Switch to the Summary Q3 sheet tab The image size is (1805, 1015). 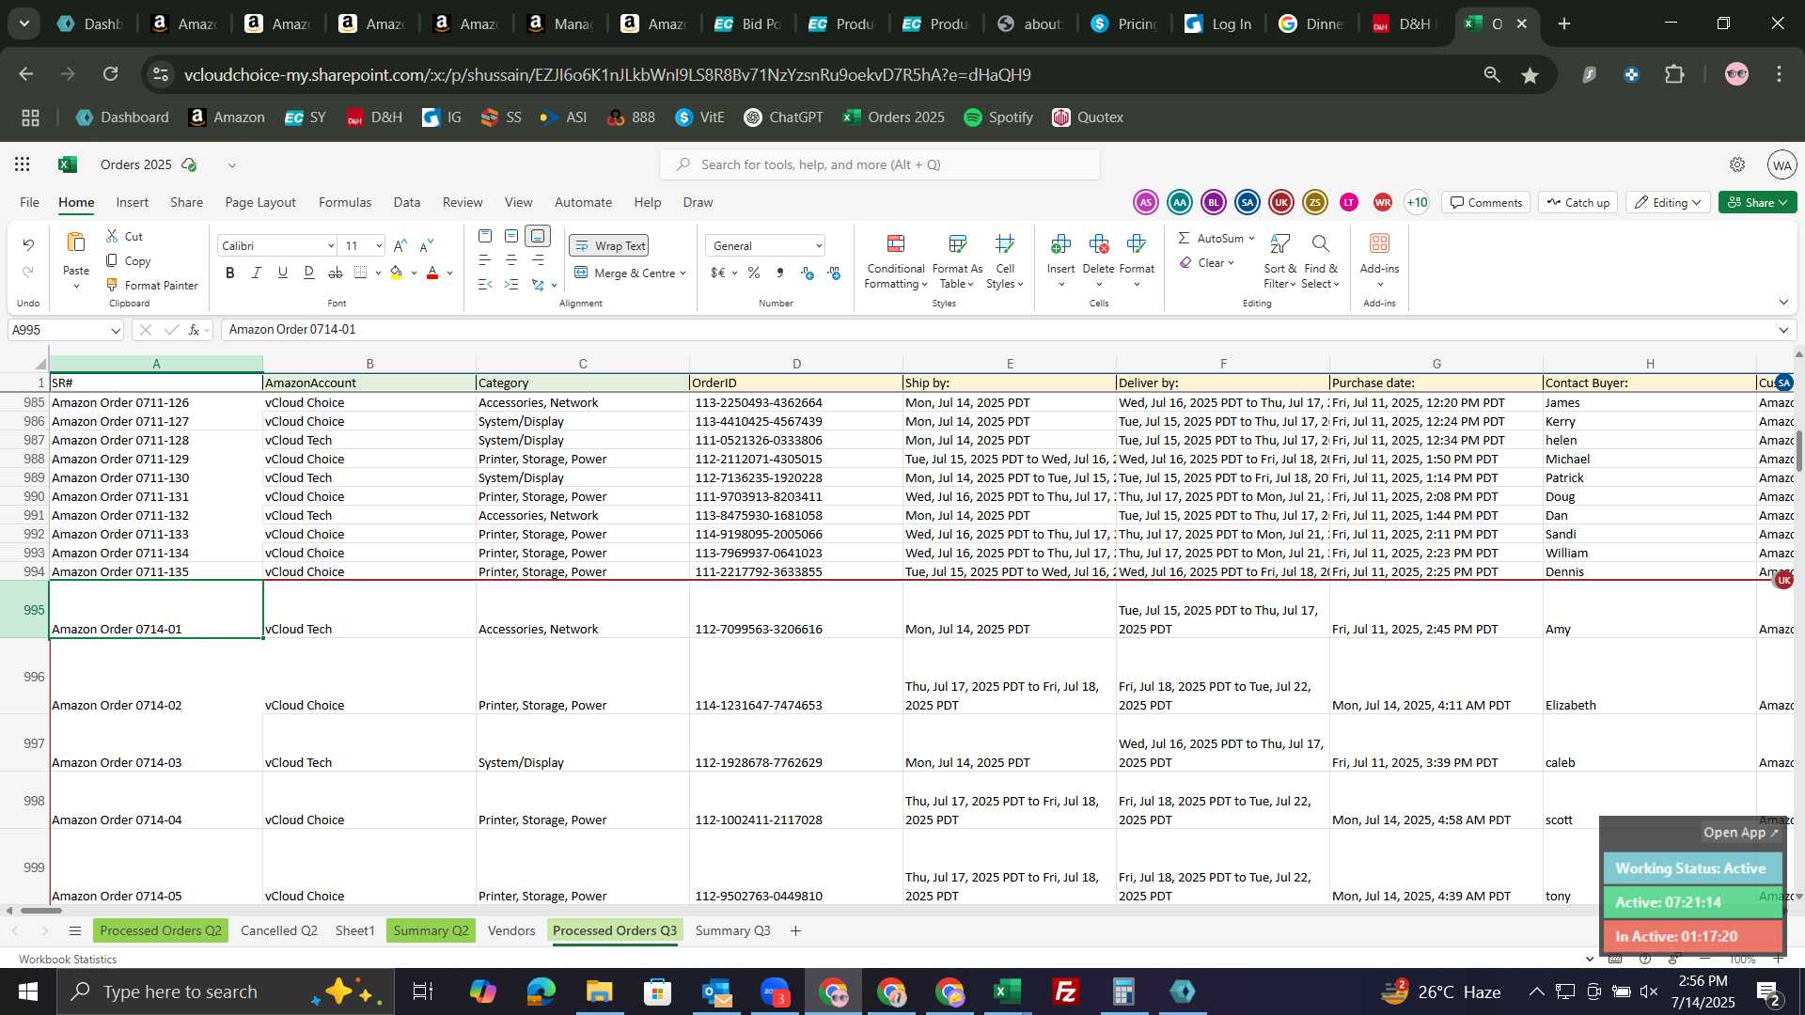pyautogui.click(x=732, y=930)
